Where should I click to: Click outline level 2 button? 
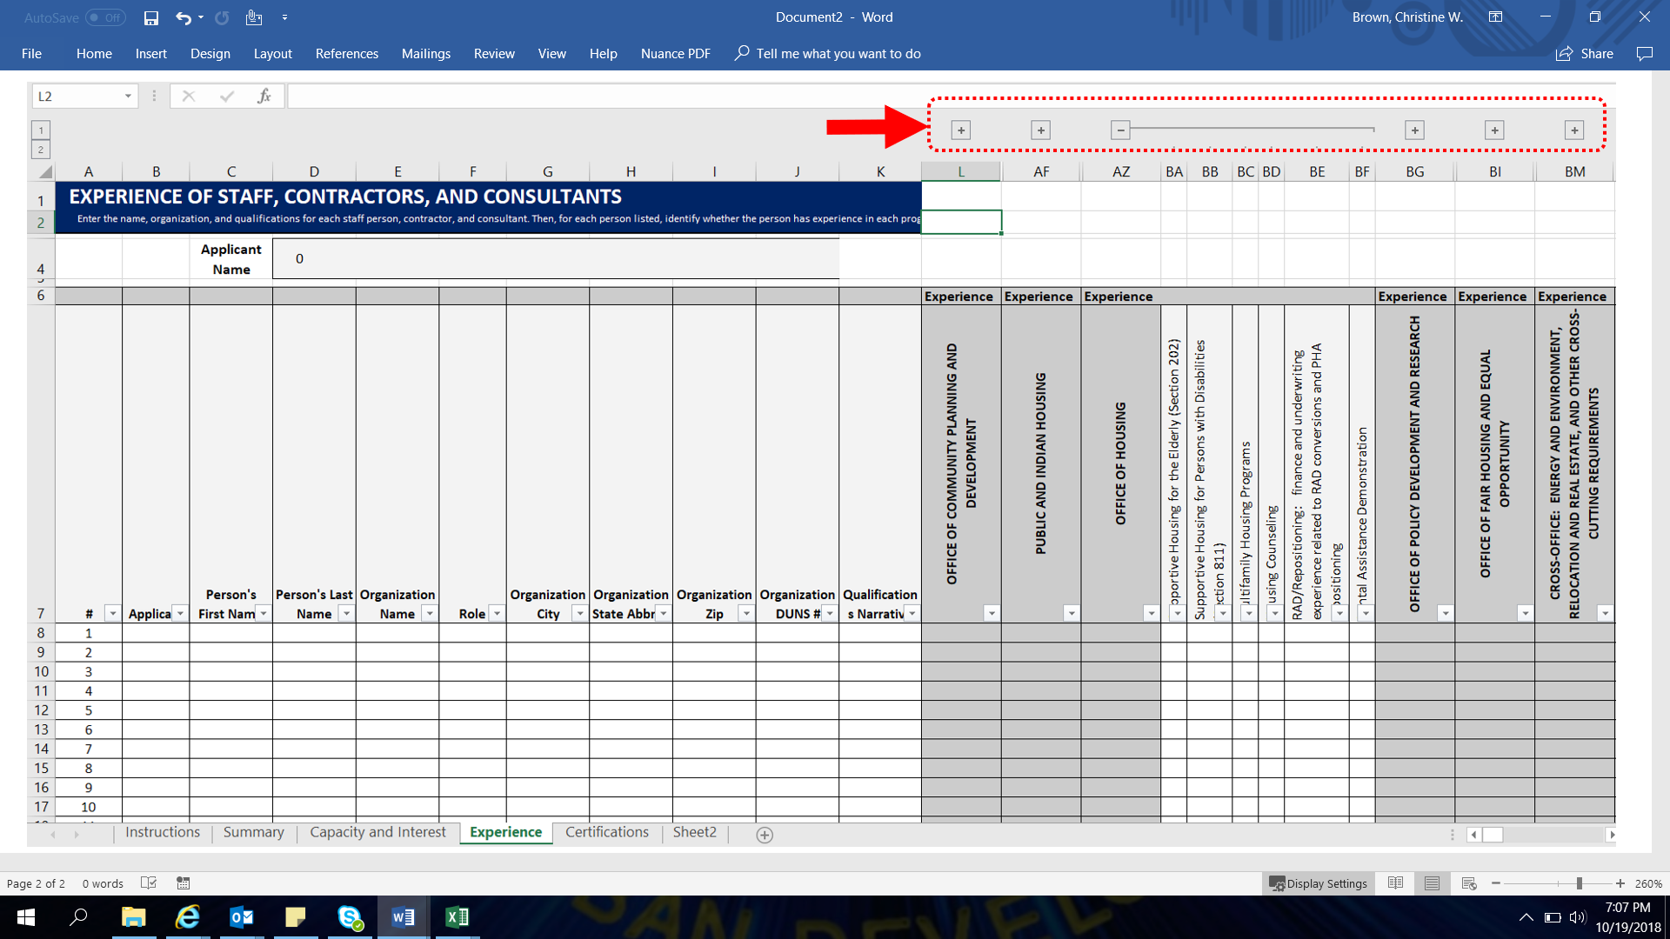(41, 150)
